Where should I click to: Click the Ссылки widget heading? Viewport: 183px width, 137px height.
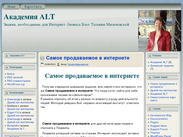[157, 109]
